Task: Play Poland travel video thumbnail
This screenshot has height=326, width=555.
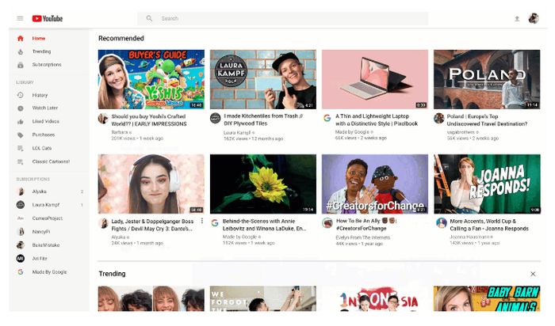Action: click(x=487, y=79)
